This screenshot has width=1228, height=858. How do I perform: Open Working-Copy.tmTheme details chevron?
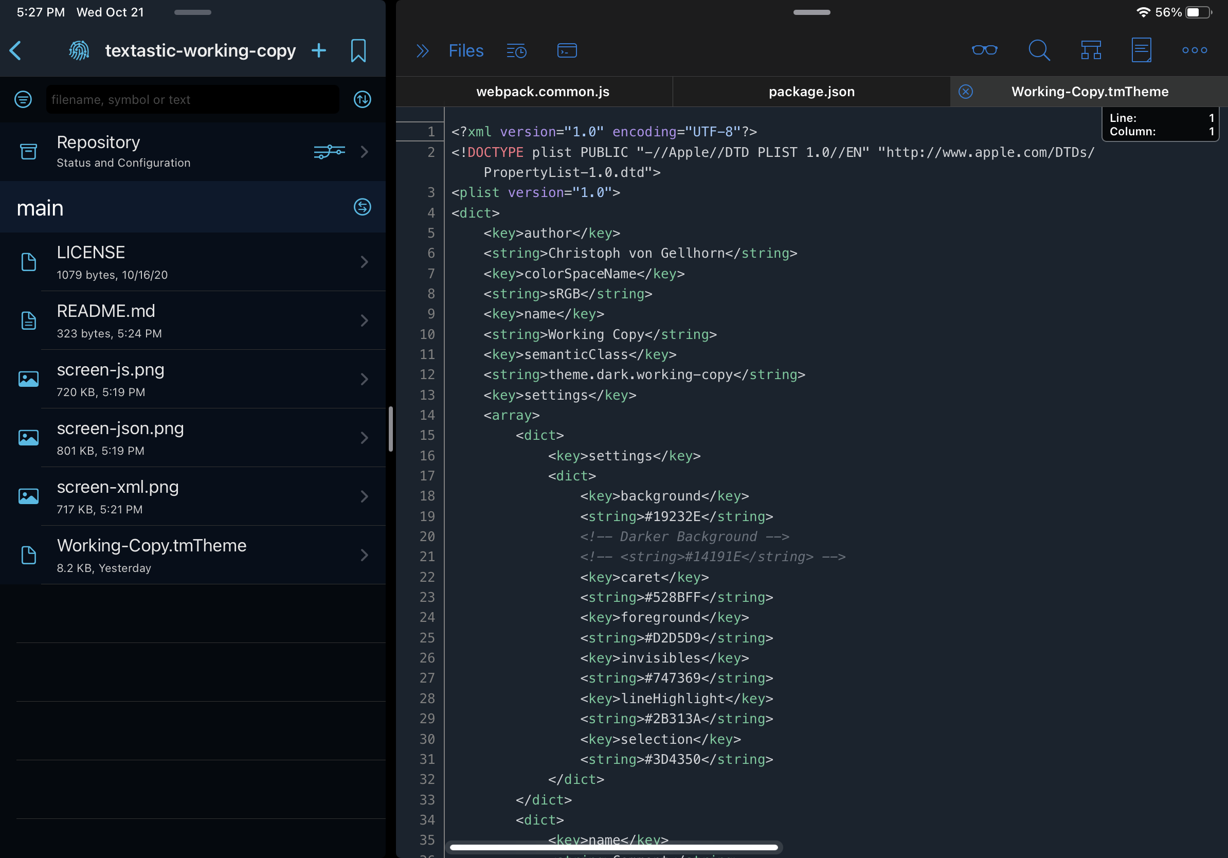pyautogui.click(x=364, y=555)
